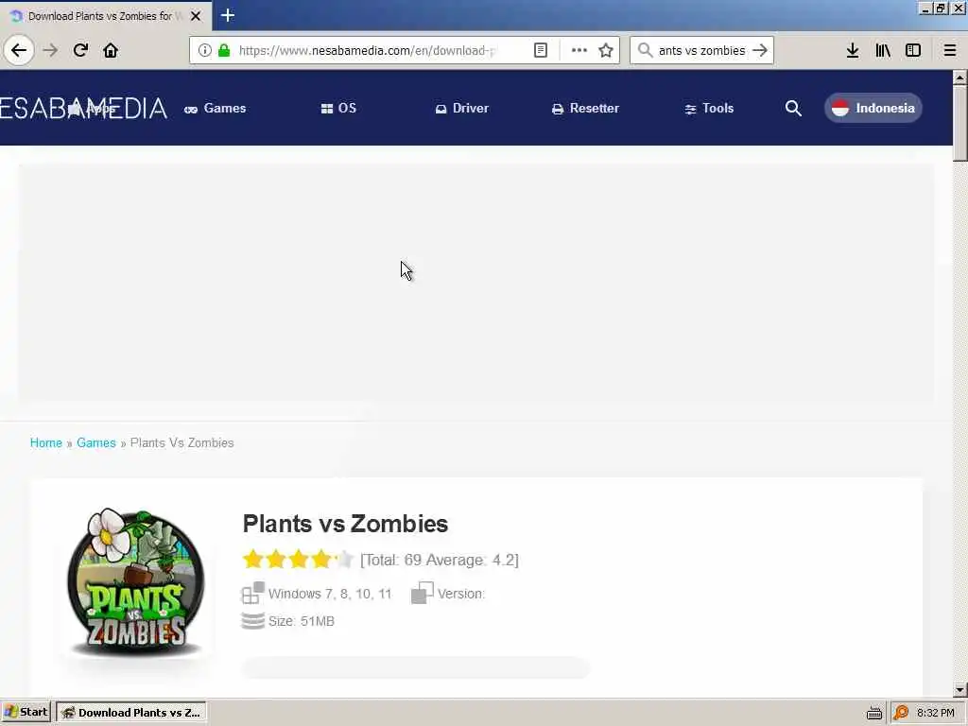Open the OS menu item
Screen dimensions: 968x726
[339, 108]
